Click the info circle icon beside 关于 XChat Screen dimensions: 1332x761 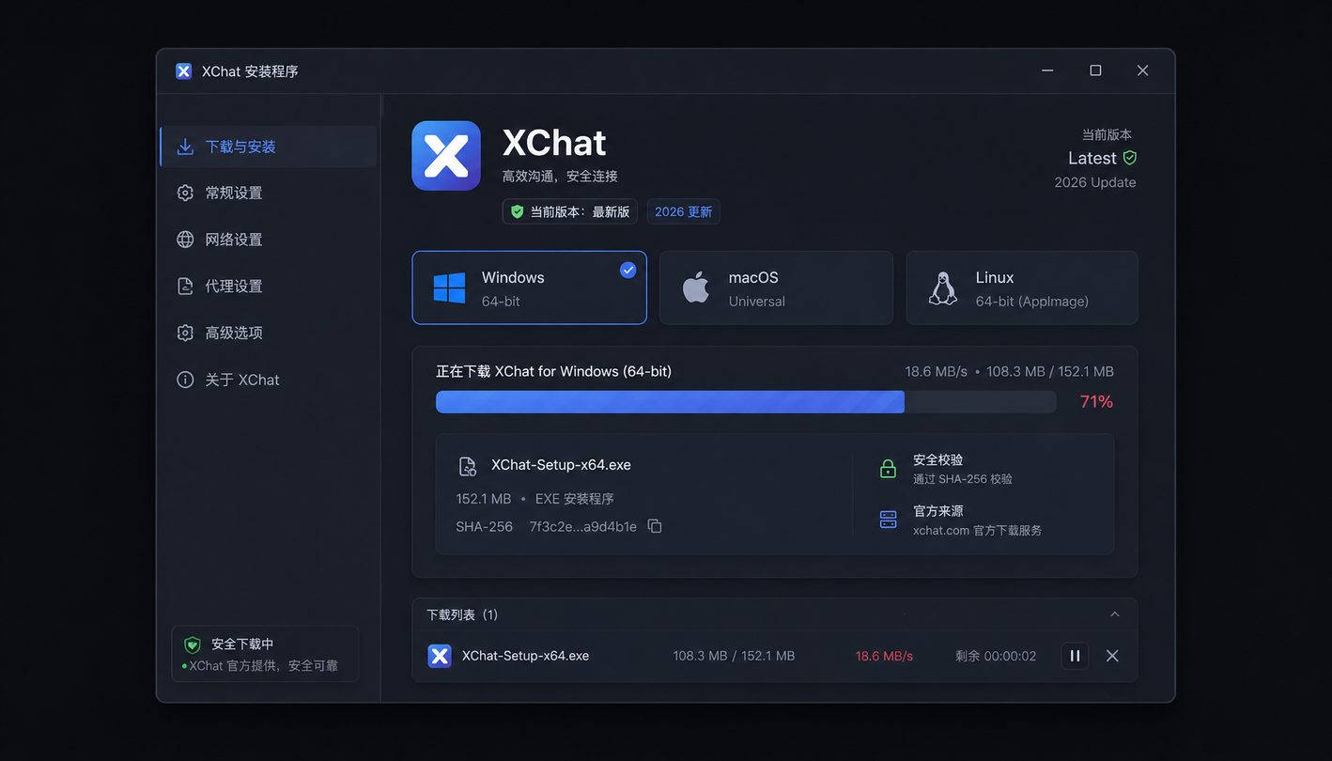185,380
